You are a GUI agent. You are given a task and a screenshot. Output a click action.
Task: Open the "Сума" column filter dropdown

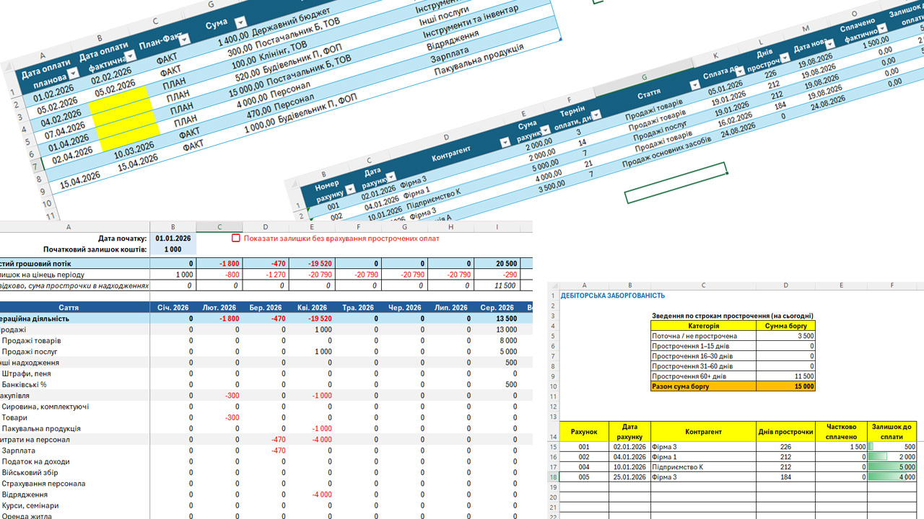pos(241,22)
